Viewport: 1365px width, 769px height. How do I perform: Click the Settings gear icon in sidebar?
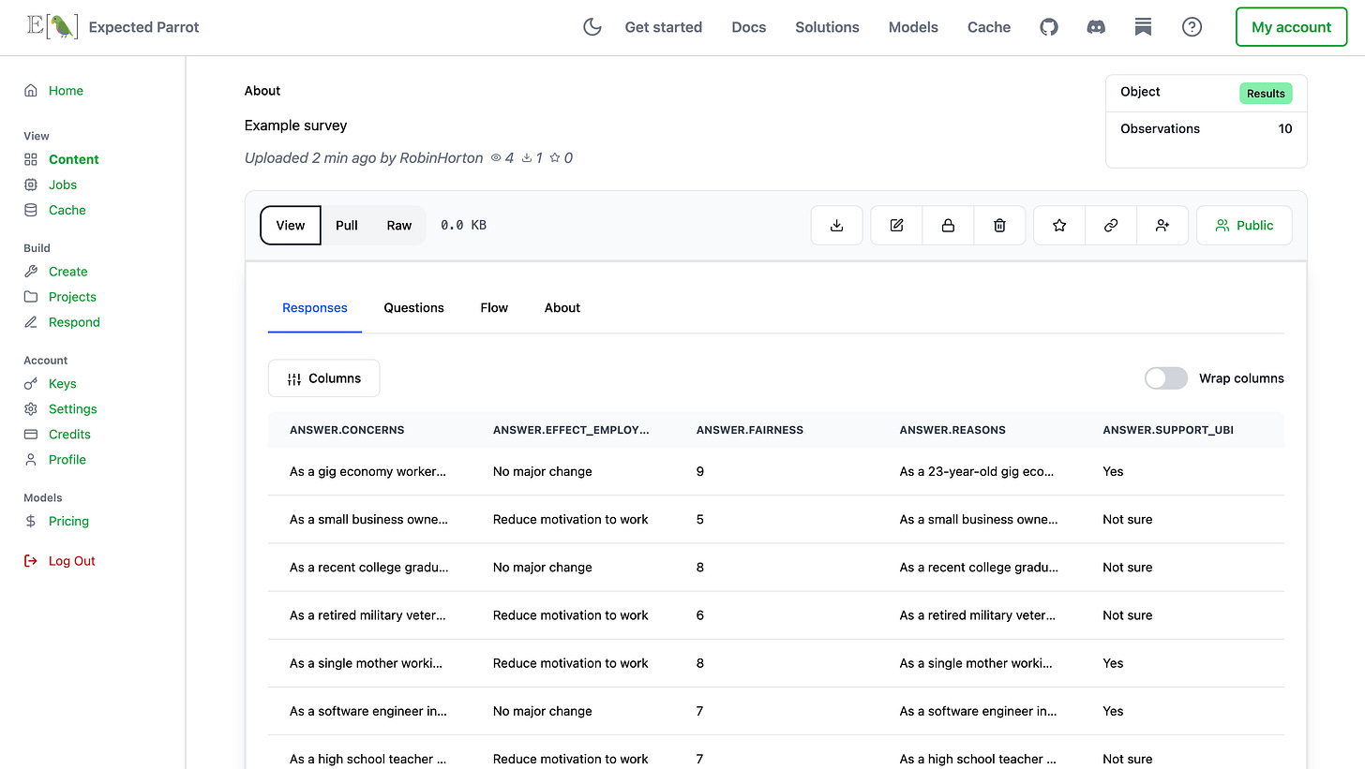(x=31, y=409)
